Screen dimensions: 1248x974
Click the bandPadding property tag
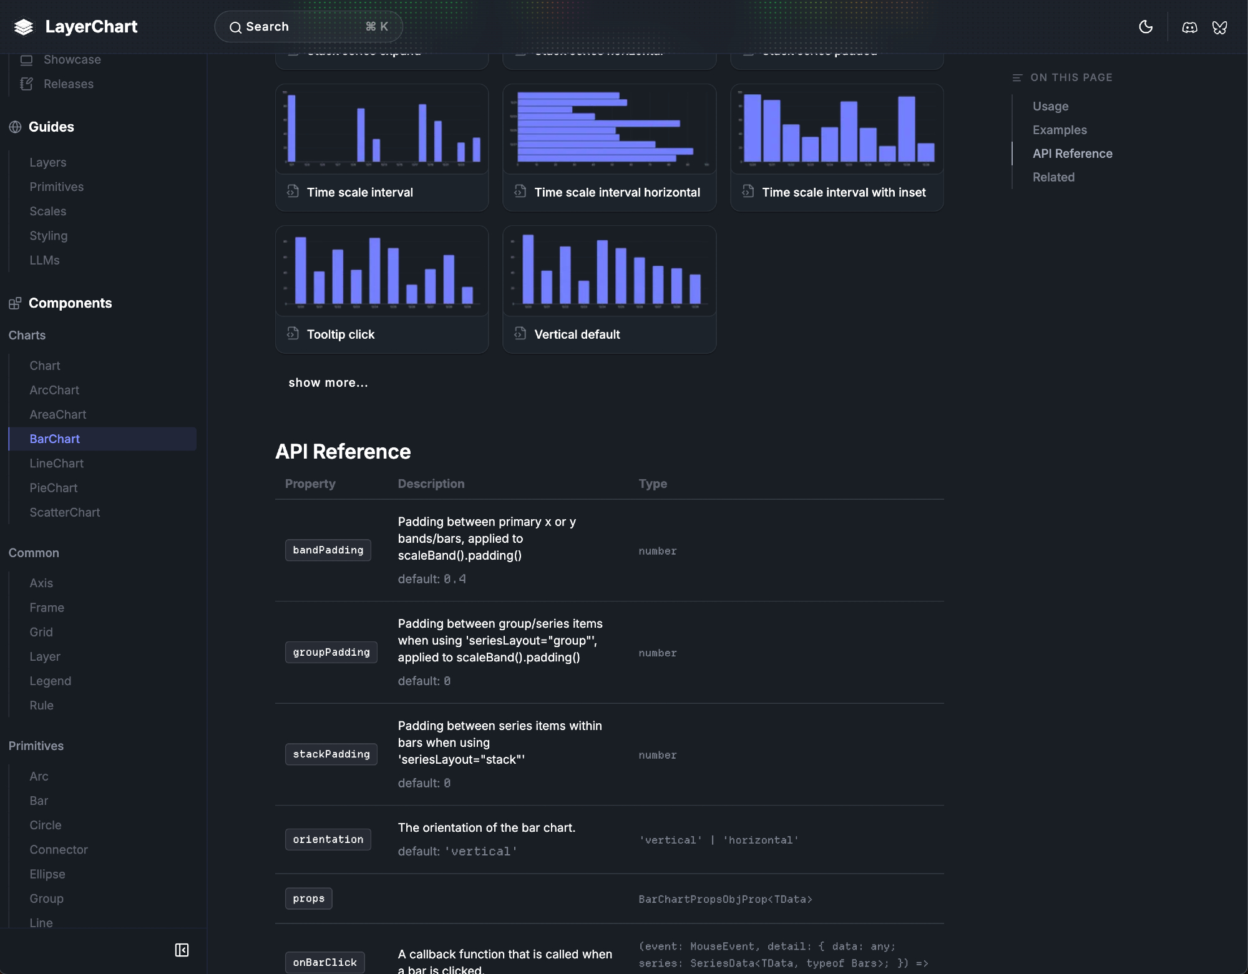328,550
